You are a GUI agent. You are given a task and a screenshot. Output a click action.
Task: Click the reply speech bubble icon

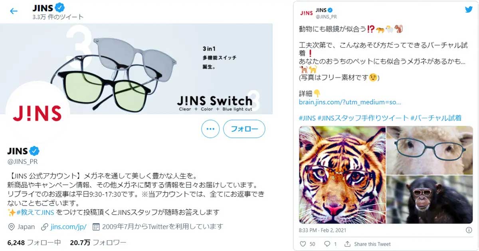coord(327,244)
